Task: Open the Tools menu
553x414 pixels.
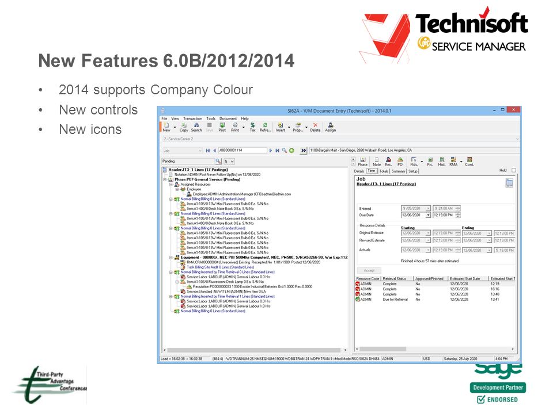Action: click(x=211, y=118)
